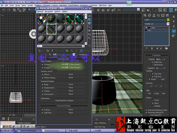Open the Utilities menu in Material Editor
Image resolution: width=177 pixels, height=133 pixels.
pyautogui.click(x=65, y=12)
